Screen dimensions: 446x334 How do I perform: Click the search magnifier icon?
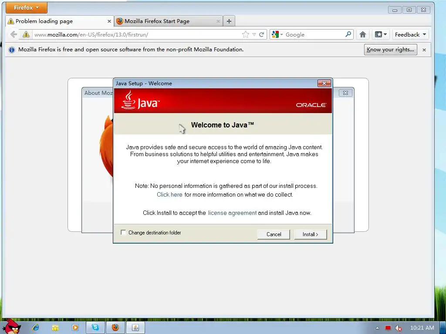pyautogui.click(x=348, y=34)
